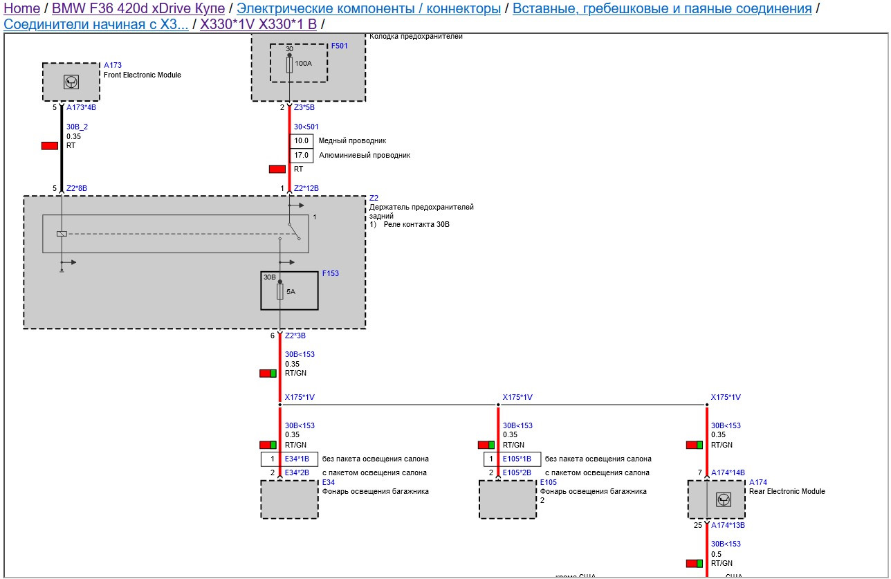Click X175*1V splice label above A174 branch
The height and width of the screenshot is (579, 891).
[726, 397]
